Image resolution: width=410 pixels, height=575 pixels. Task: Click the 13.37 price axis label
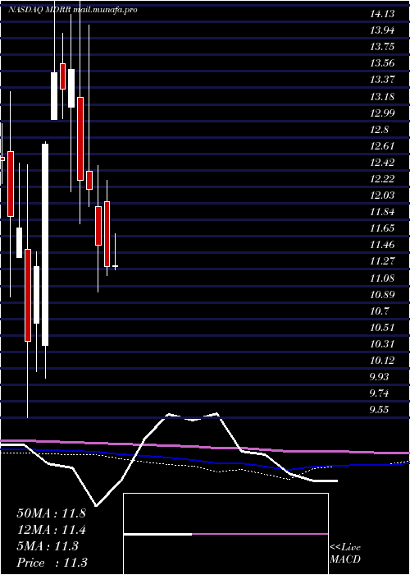383,80
